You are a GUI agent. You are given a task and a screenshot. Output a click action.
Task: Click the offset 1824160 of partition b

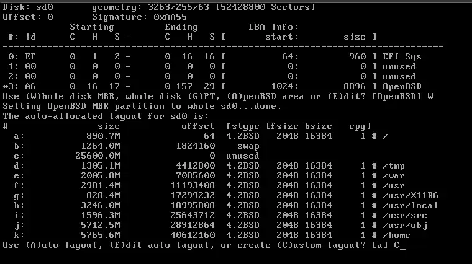click(x=196, y=146)
